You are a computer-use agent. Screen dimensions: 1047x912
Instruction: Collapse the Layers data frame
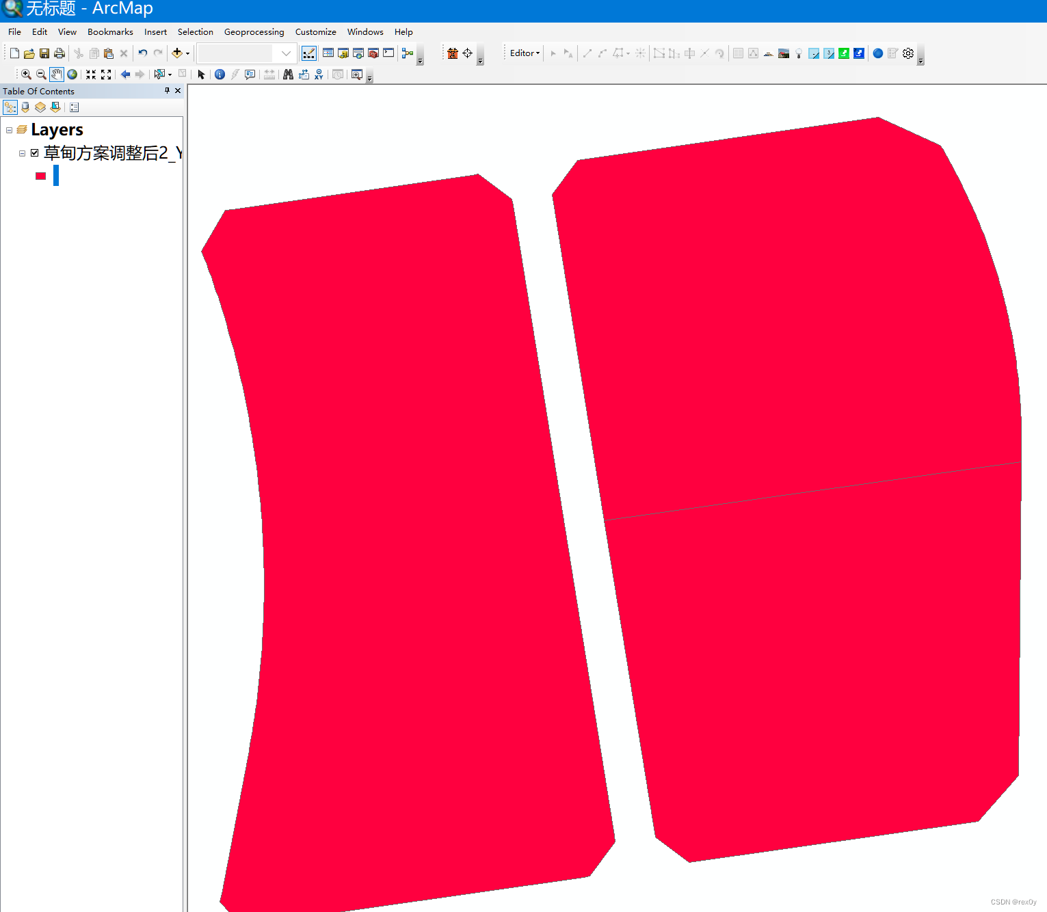(x=10, y=130)
